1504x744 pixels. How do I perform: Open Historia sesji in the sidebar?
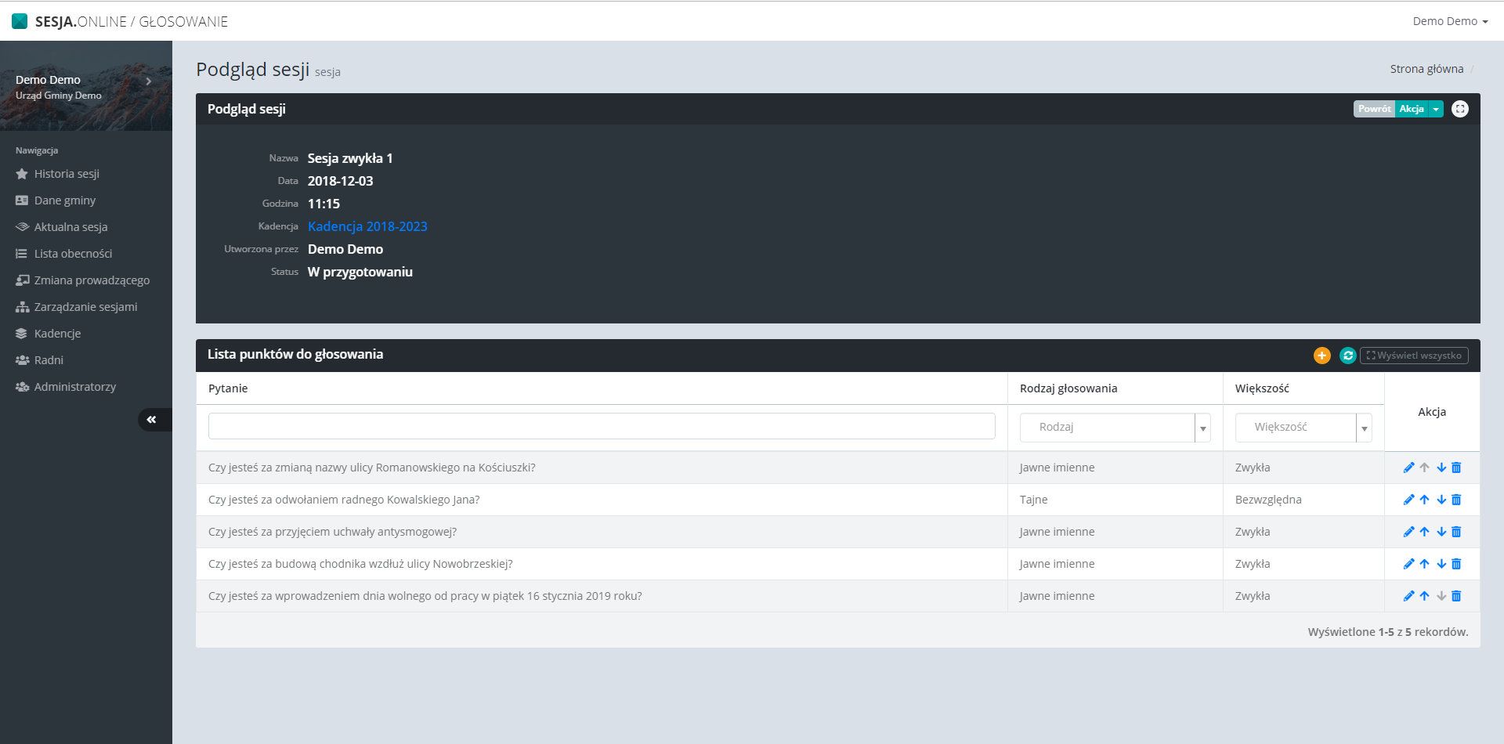[x=67, y=174]
